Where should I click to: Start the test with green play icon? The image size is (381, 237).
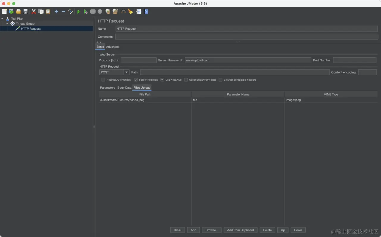click(x=78, y=12)
